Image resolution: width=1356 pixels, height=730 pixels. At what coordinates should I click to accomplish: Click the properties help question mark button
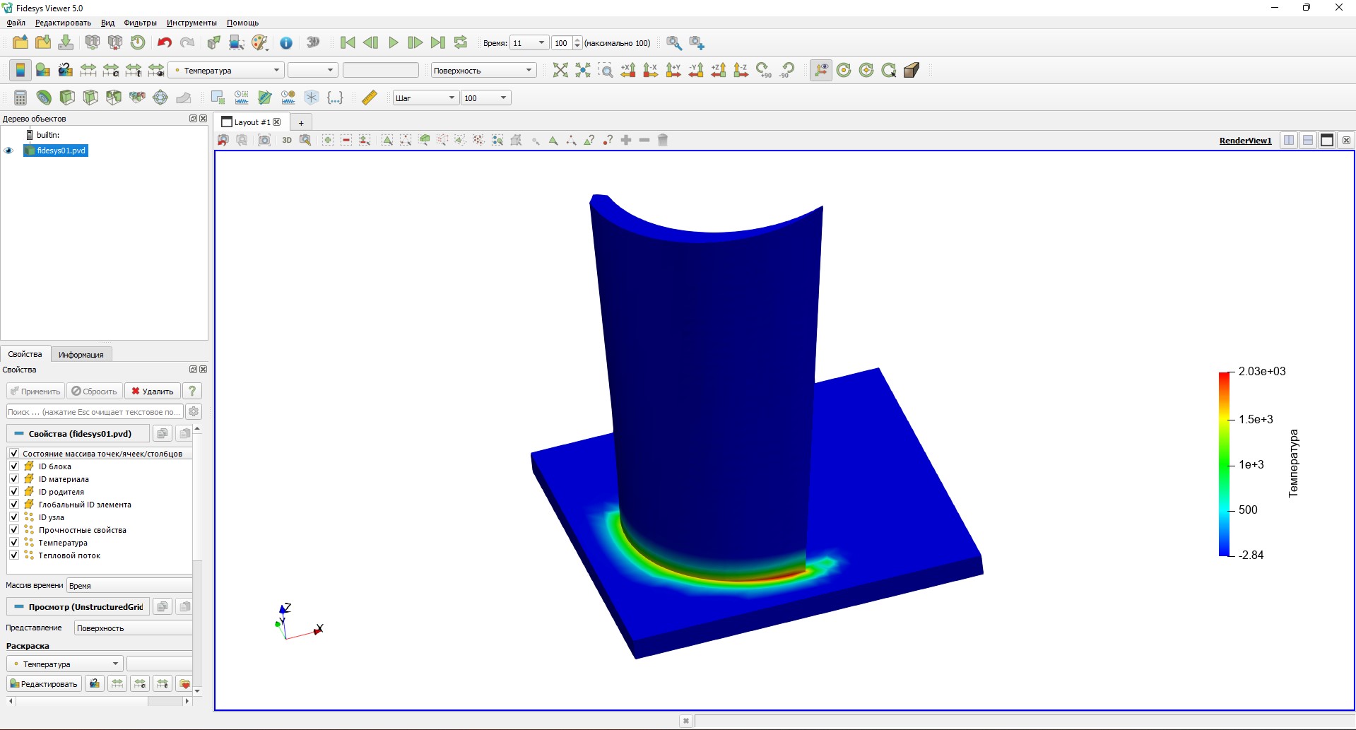(x=191, y=391)
